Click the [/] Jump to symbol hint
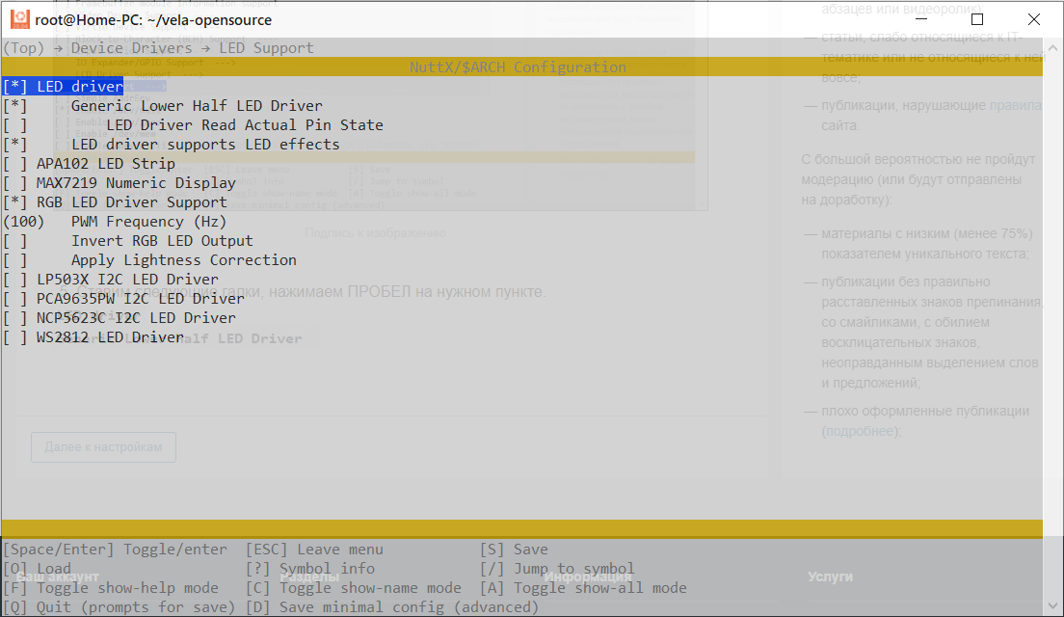The height and width of the screenshot is (617, 1064). [557, 569]
